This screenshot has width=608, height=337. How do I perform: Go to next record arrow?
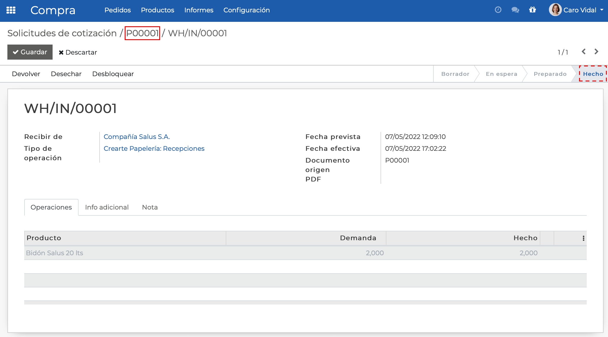coord(596,52)
